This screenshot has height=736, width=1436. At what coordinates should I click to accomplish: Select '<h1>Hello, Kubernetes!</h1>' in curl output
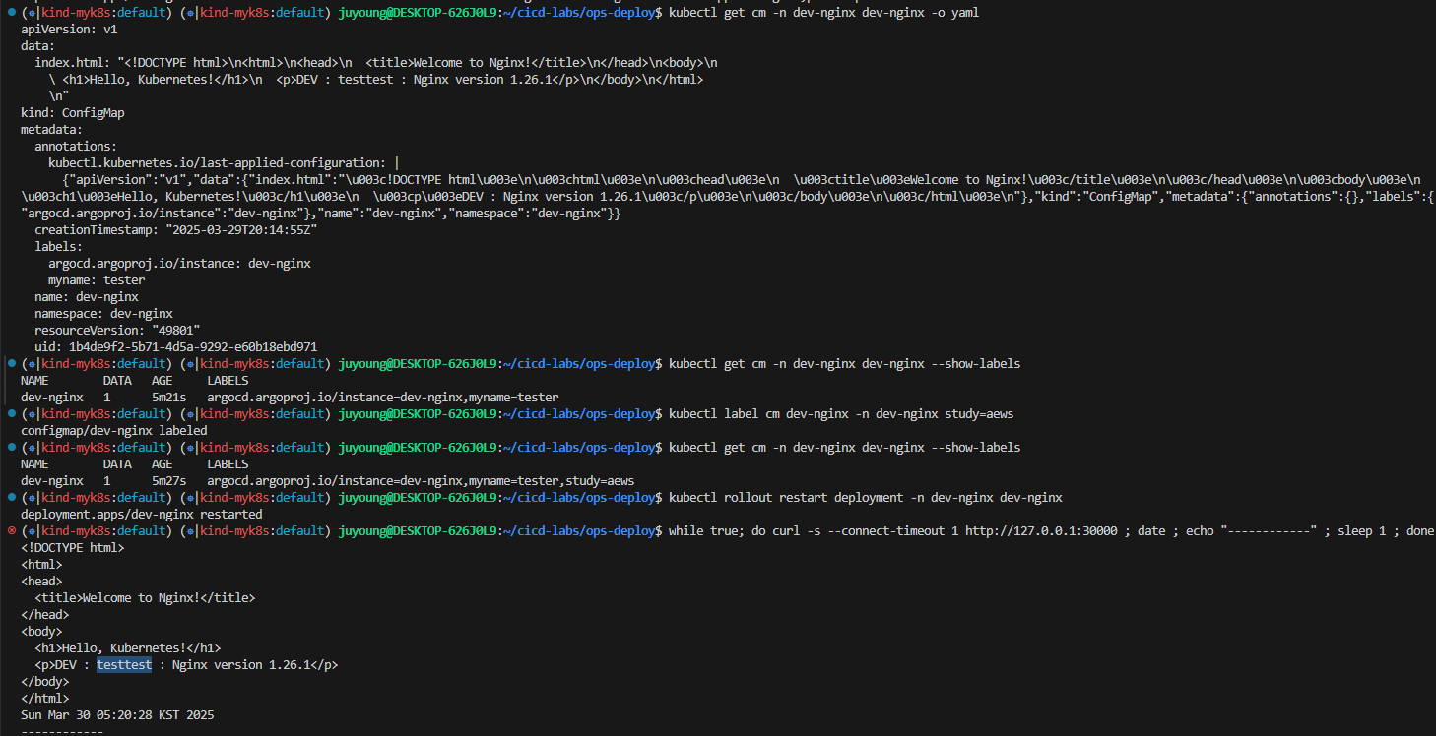(128, 648)
